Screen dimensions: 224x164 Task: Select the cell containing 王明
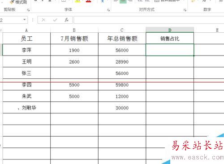26,61
